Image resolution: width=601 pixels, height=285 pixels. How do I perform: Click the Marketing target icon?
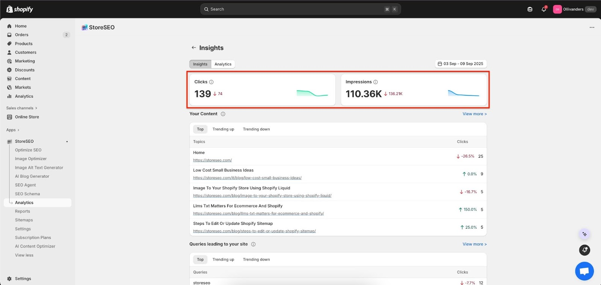click(x=9, y=61)
